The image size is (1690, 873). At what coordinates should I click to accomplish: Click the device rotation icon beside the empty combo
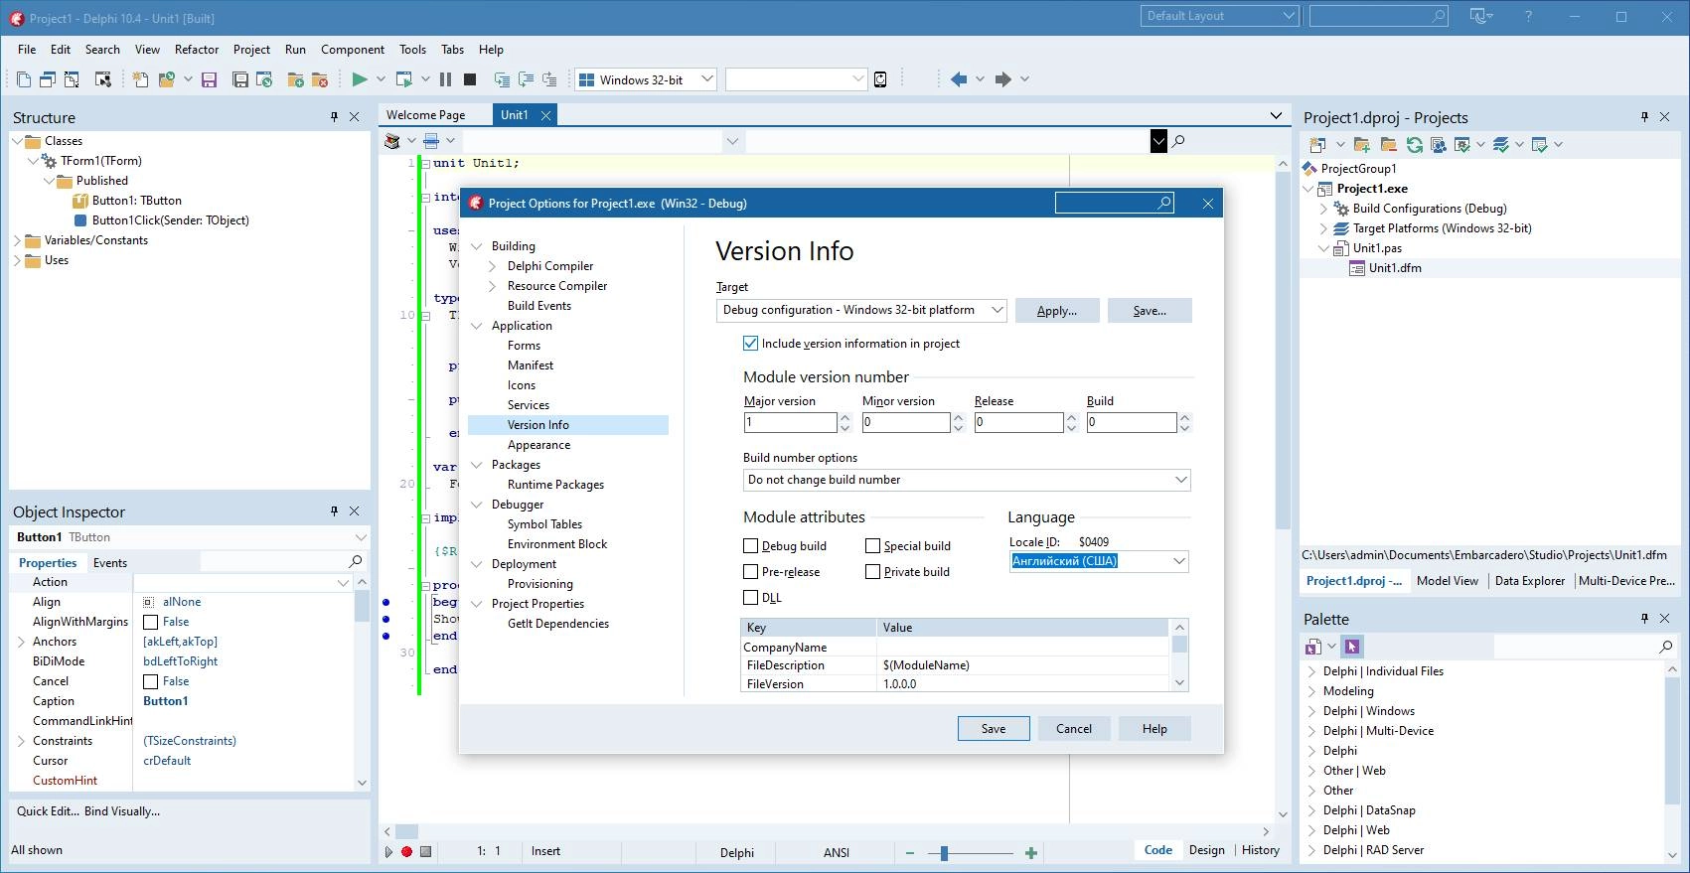point(880,79)
